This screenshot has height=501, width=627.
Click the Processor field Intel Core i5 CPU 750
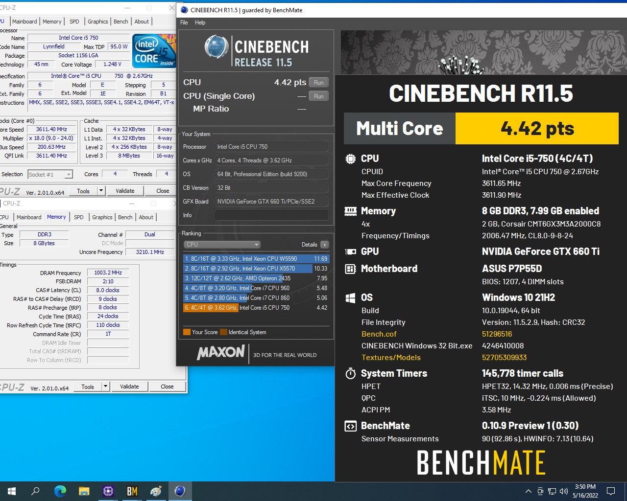tap(272, 147)
